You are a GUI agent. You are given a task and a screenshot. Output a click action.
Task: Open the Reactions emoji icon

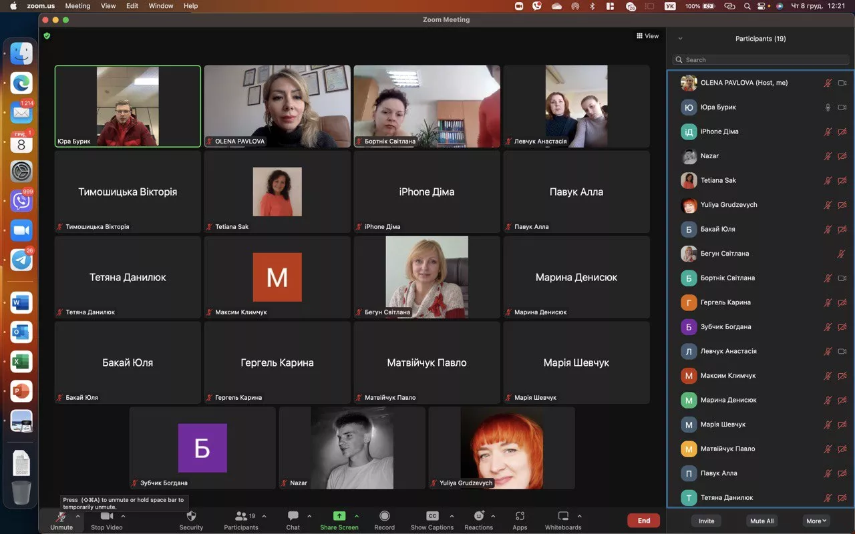478,517
